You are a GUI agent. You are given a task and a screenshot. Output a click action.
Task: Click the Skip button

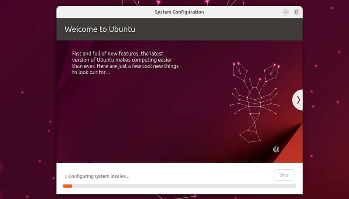click(x=284, y=175)
